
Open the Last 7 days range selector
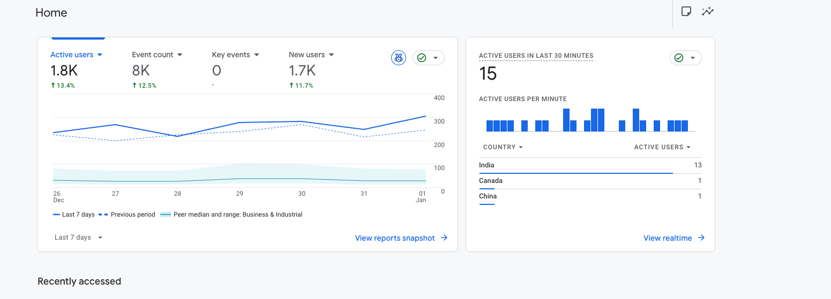tap(78, 237)
